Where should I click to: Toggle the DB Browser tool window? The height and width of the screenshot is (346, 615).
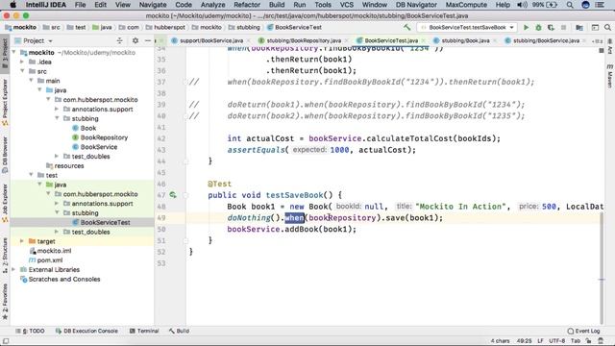5,155
